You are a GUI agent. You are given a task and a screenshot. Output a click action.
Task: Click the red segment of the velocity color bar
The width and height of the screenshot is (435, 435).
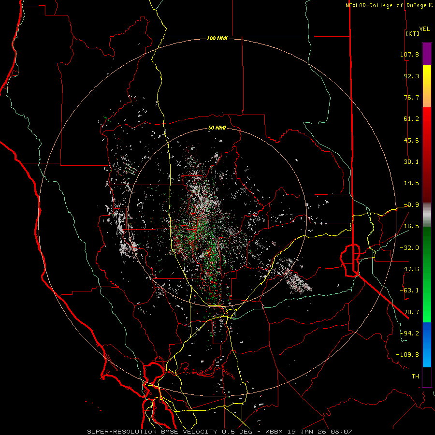click(427, 155)
